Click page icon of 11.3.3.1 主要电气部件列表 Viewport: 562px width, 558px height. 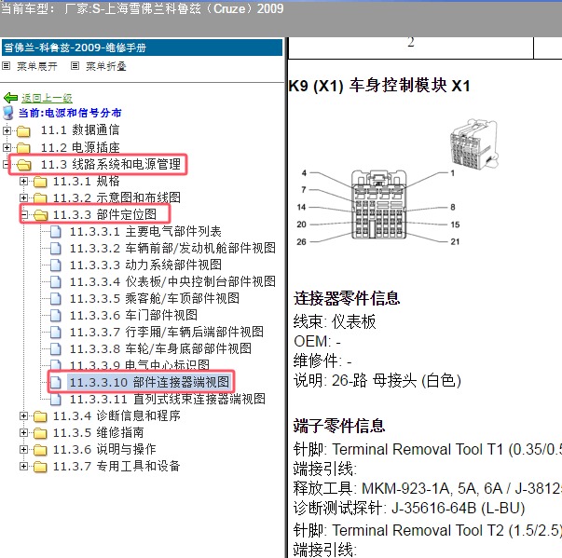click(x=56, y=232)
